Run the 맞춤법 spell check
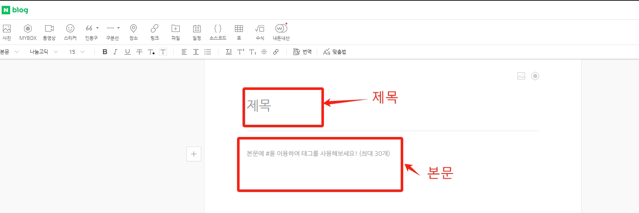 tap(334, 52)
